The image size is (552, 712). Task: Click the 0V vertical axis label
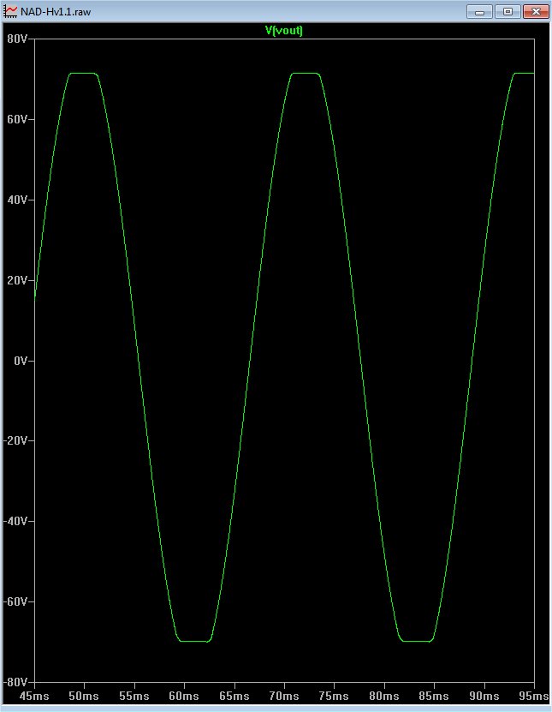pos(21,361)
